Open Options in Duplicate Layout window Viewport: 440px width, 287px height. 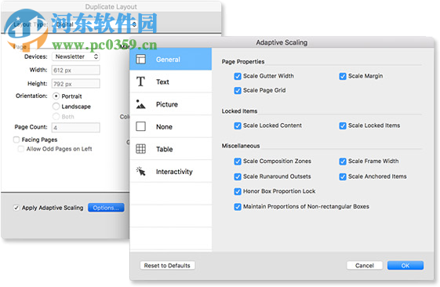coord(106,208)
